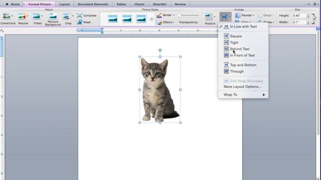Toggle checked In Line with Text option
321x180 pixels.
pos(243,26)
